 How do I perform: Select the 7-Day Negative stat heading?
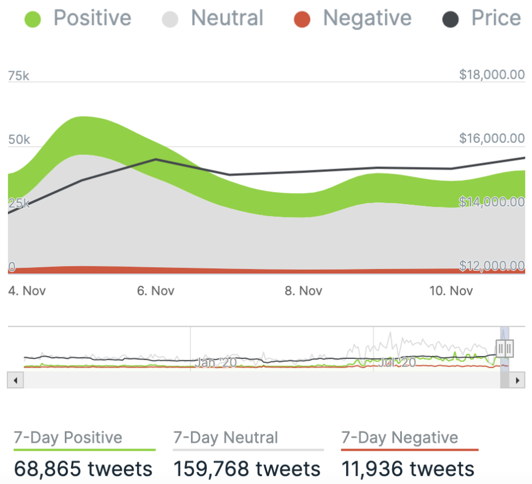point(400,438)
